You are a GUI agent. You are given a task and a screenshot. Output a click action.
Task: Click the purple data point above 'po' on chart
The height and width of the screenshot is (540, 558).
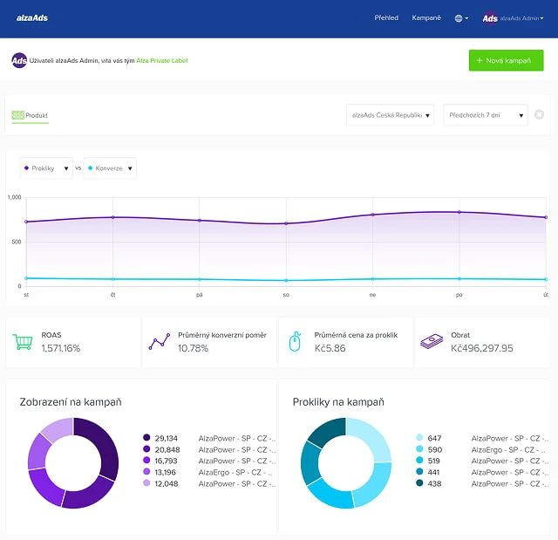coord(459,212)
